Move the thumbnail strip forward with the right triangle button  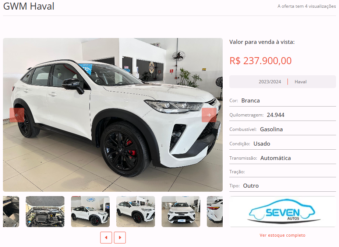[x=120, y=237]
